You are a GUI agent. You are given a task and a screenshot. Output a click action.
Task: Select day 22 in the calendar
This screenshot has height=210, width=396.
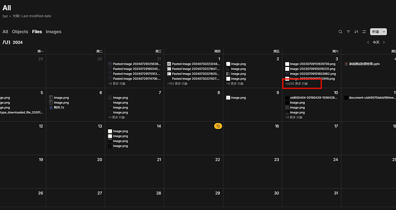pyautogui.click(x=218, y=160)
